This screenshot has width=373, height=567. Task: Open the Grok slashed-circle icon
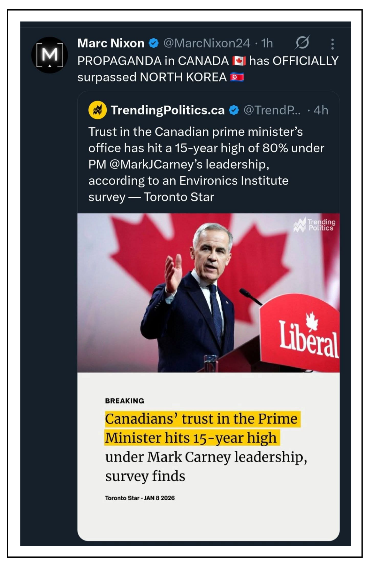pos(302,42)
